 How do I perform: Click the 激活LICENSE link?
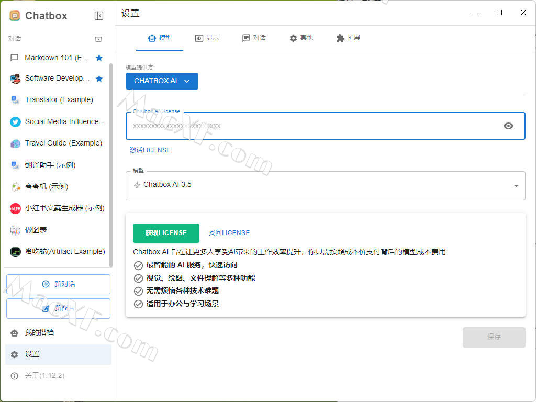(x=150, y=150)
